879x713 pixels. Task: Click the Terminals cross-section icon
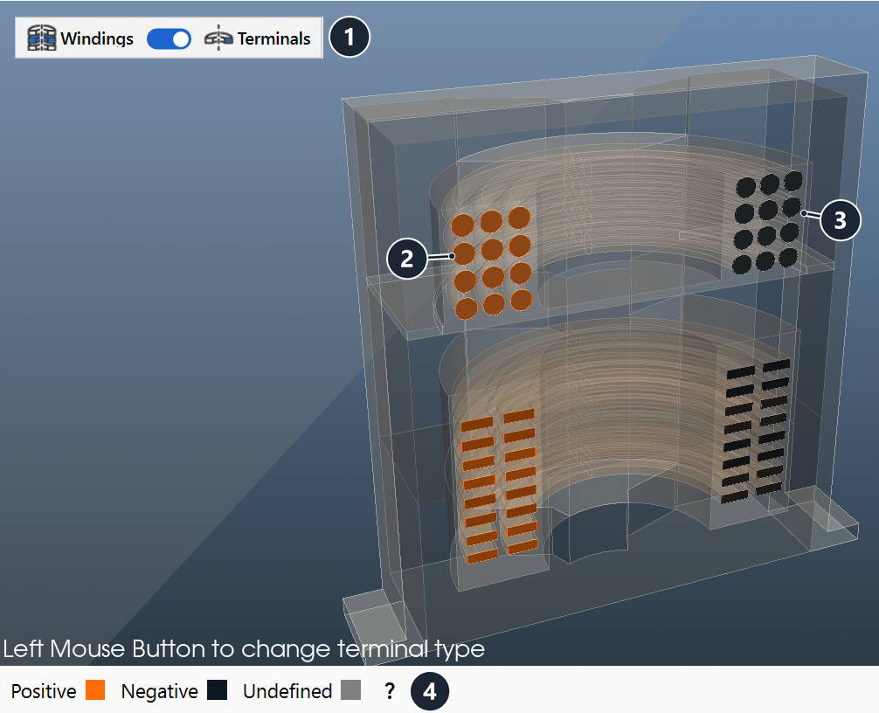[218, 38]
